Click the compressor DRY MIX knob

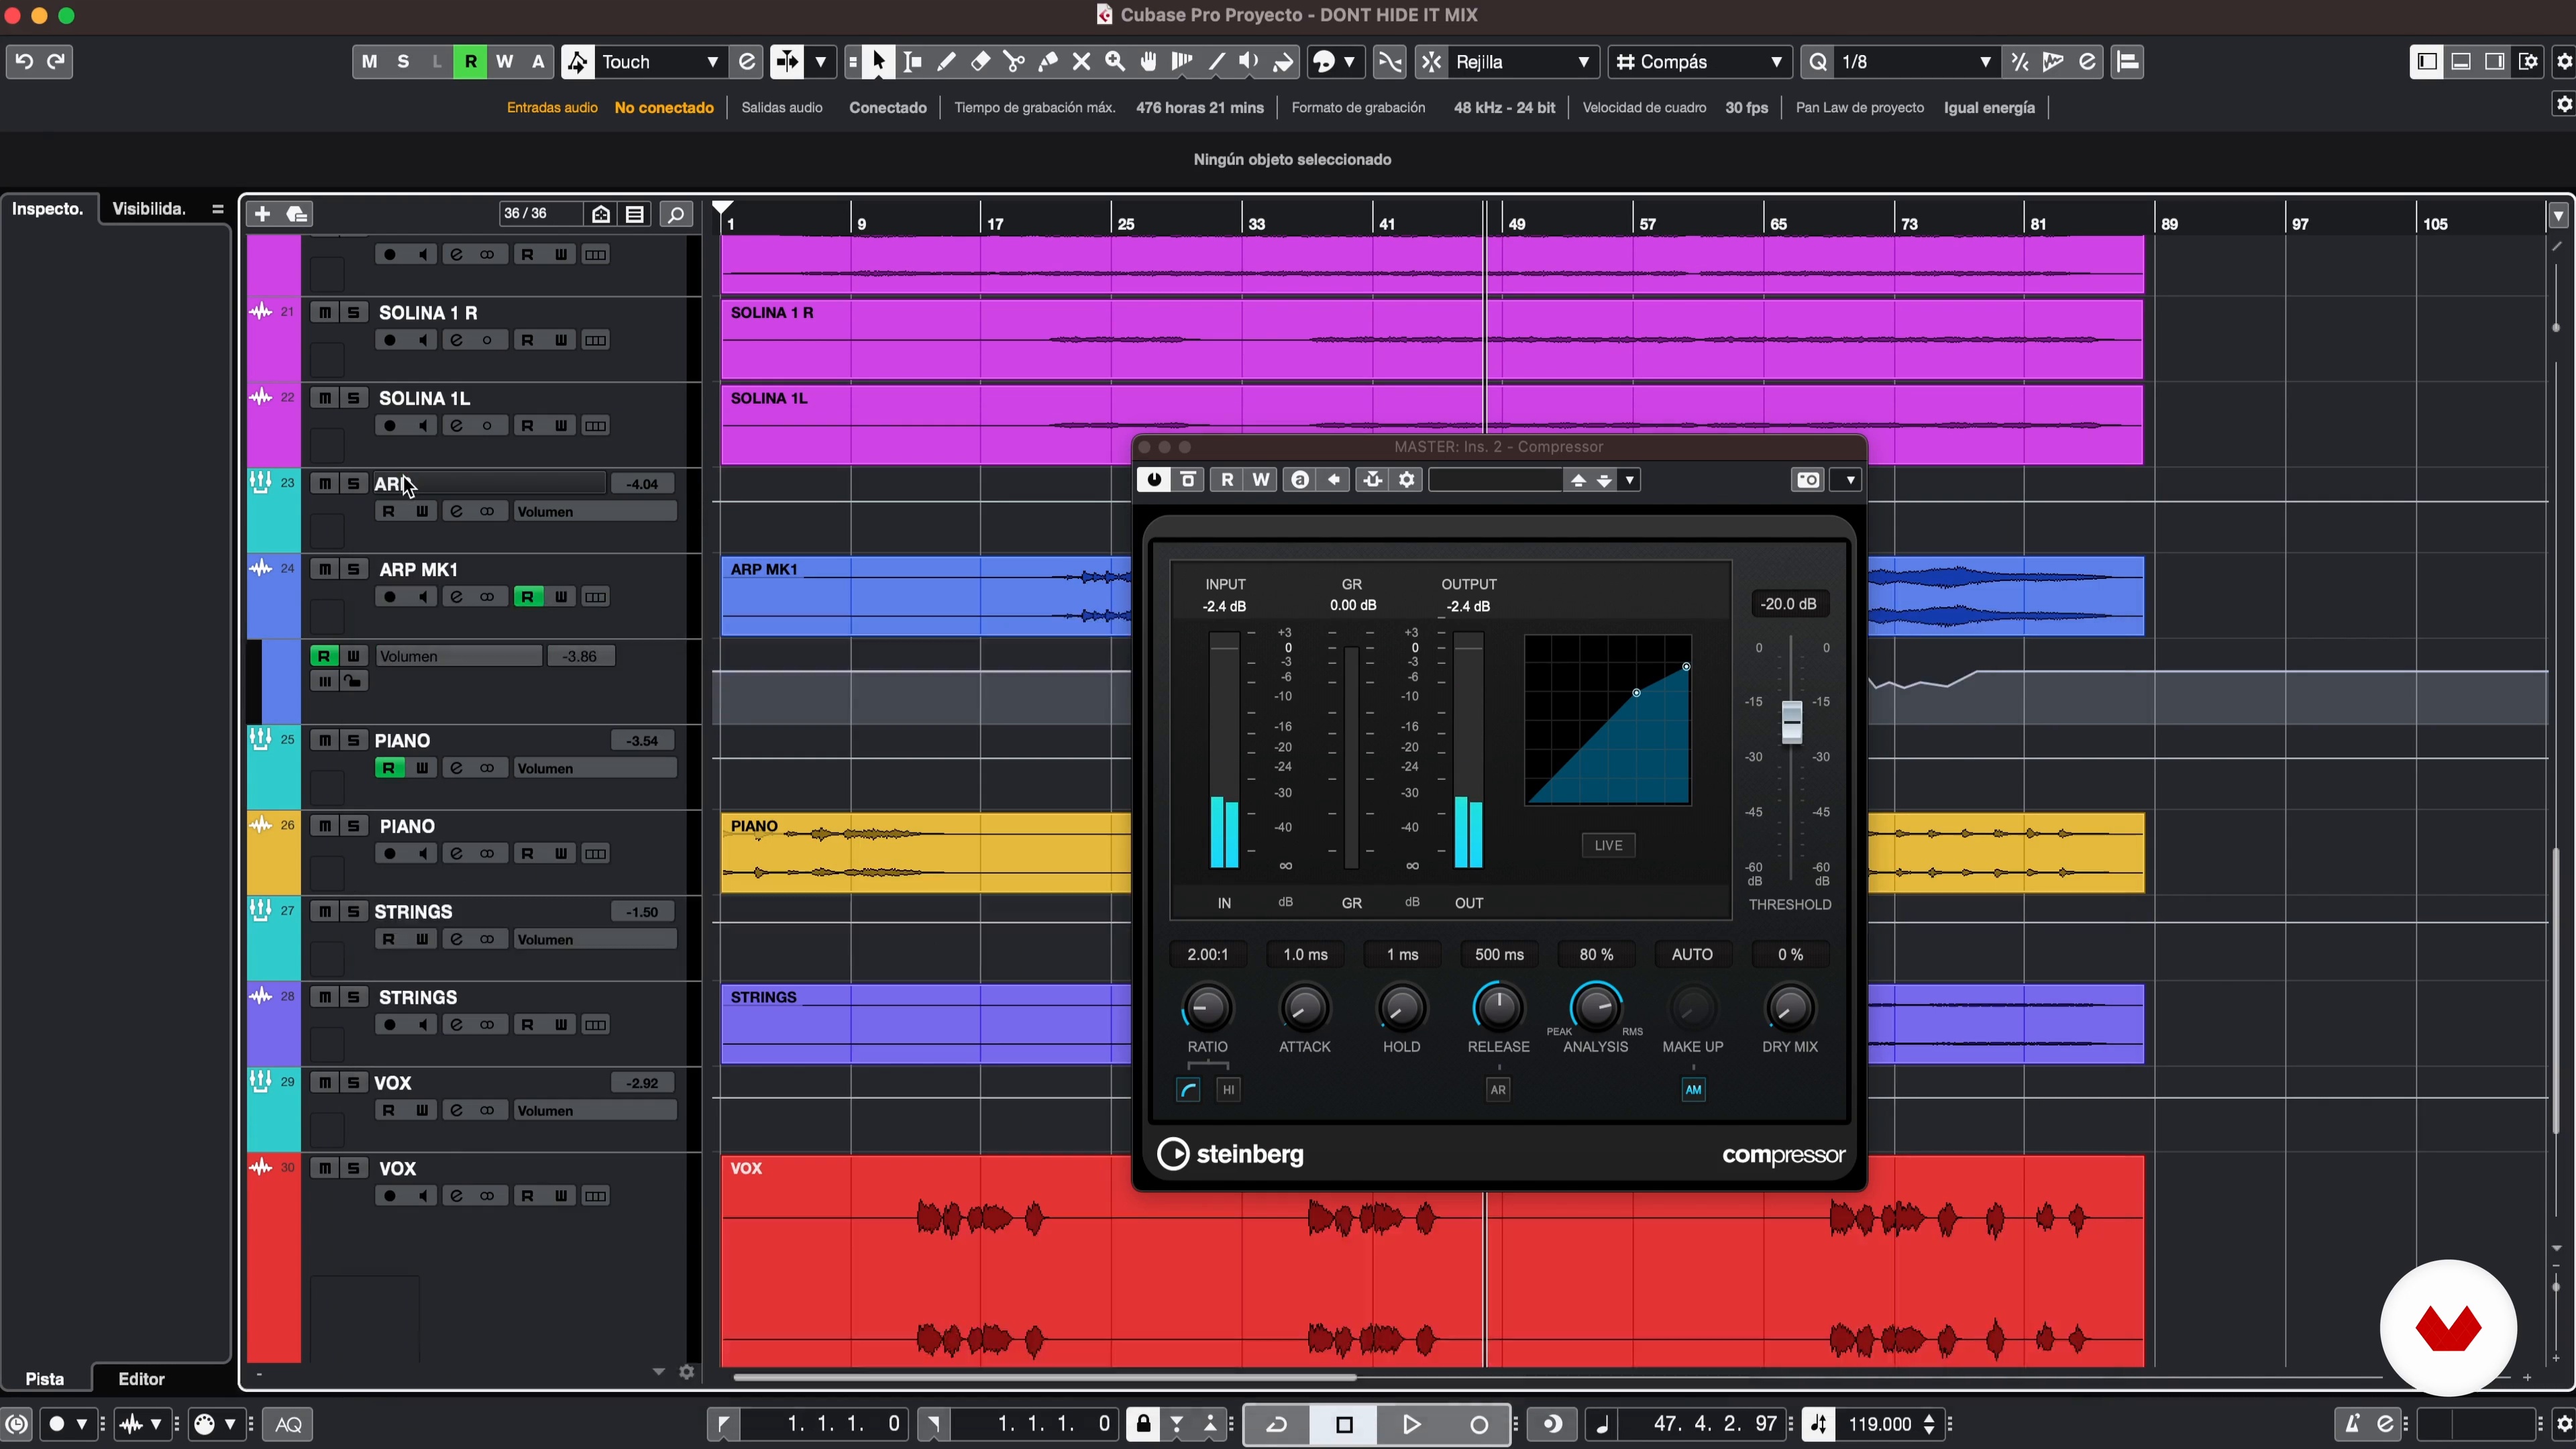click(x=1789, y=1008)
